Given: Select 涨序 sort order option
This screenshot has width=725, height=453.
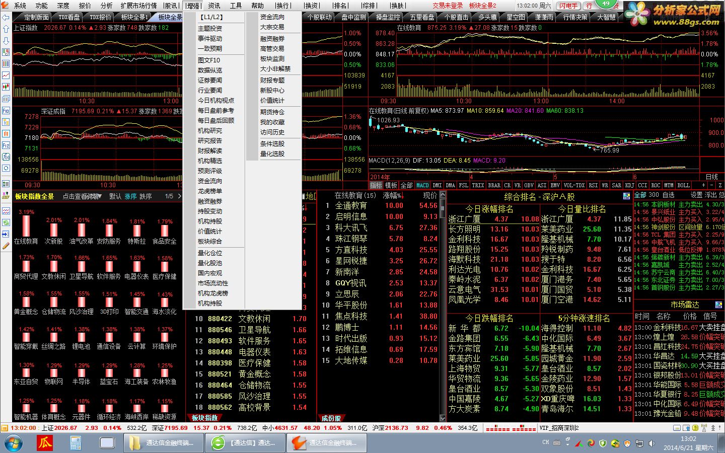Looking at the screenshot, I should coord(130,196).
